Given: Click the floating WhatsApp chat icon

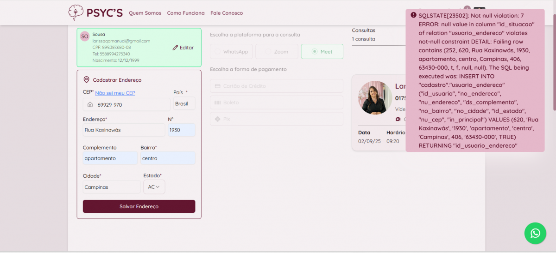Looking at the screenshot, I should coord(535,233).
